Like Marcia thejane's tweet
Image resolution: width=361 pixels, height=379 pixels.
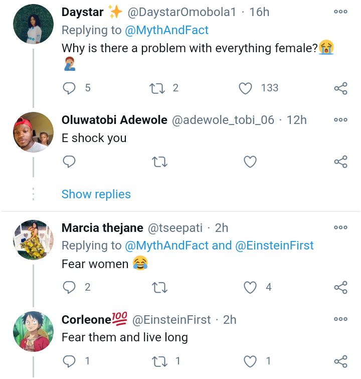(x=250, y=288)
